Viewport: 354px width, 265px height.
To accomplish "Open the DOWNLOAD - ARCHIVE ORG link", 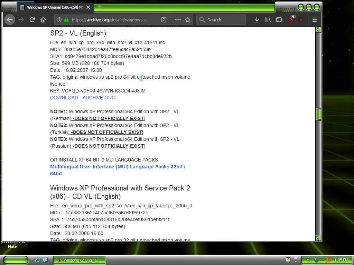I will 83,98.
